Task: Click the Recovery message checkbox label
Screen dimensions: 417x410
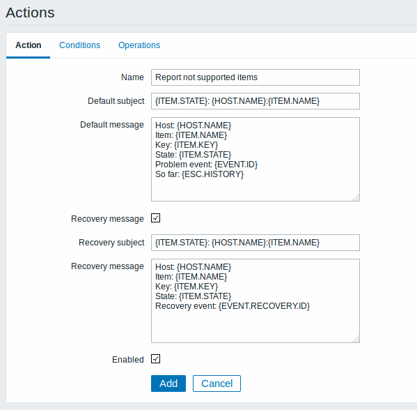Action: (x=107, y=219)
